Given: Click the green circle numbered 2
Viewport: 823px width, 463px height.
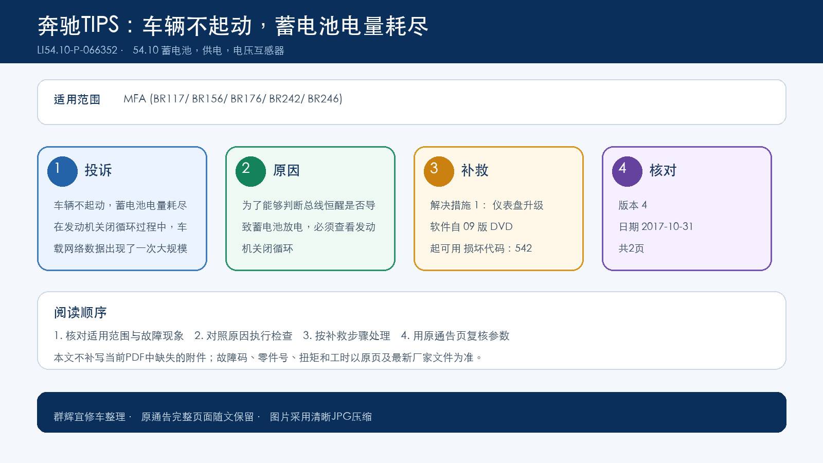Looking at the screenshot, I should pos(251,171).
